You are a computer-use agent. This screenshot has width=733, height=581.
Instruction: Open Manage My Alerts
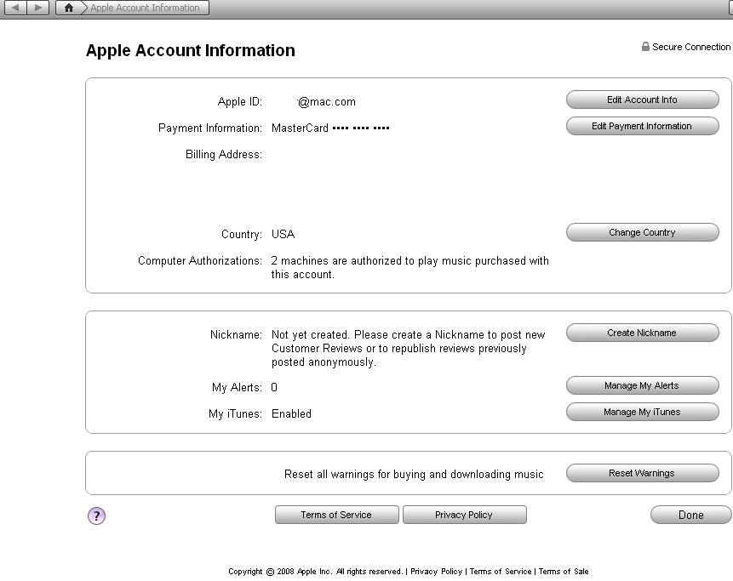pos(642,385)
